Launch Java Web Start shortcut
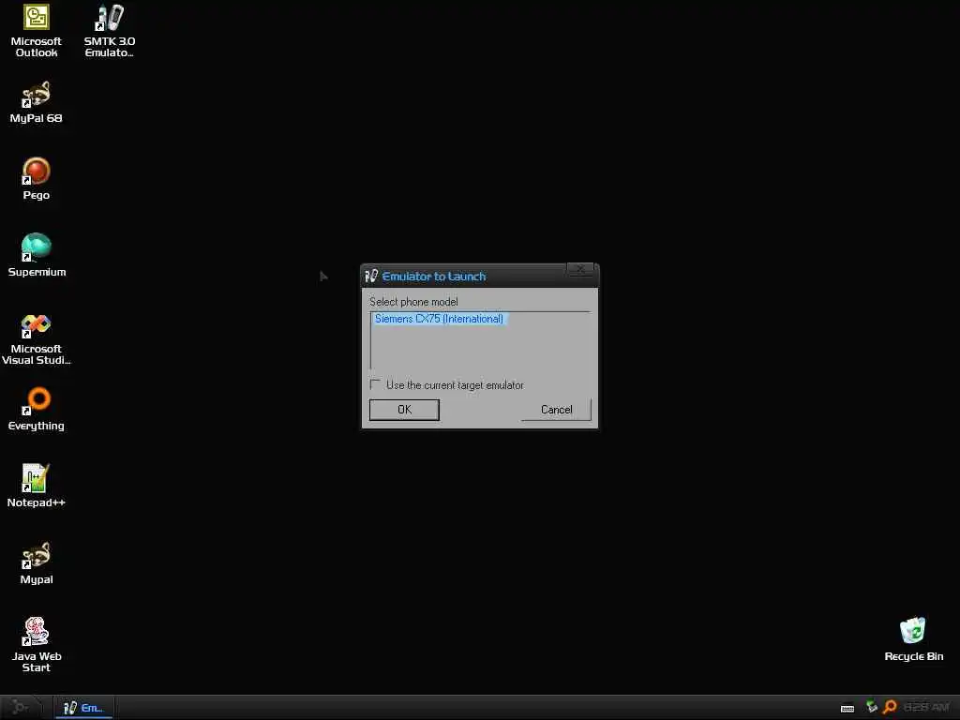Viewport: 960px width, 720px height. (37, 645)
